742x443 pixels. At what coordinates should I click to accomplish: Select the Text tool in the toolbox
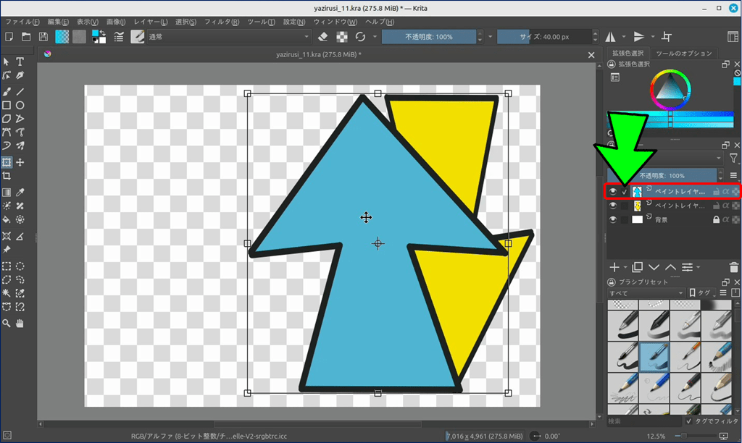click(20, 62)
